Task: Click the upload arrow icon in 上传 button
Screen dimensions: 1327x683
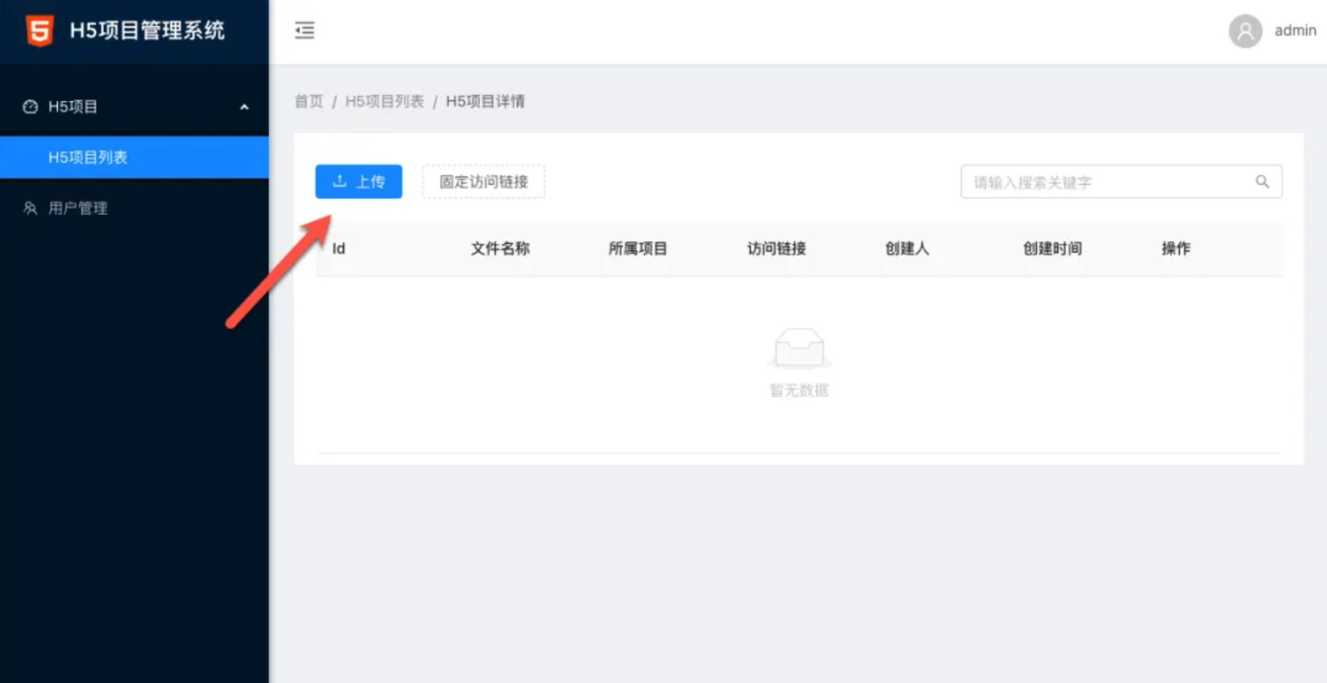Action: click(339, 181)
